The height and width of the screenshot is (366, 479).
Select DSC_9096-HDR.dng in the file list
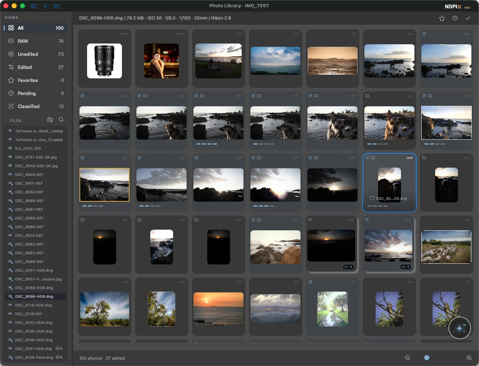(x=35, y=296)
